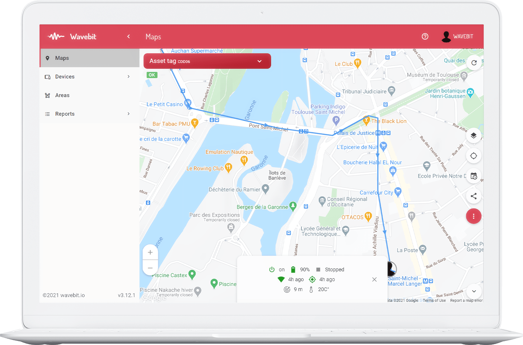The width and height of the screenshot is (523, 345).
Task: Refresh the map with the reload icon
Action: (x=474, y=63)
